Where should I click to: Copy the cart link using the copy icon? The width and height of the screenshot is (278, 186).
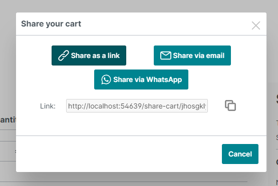point(230,105)
